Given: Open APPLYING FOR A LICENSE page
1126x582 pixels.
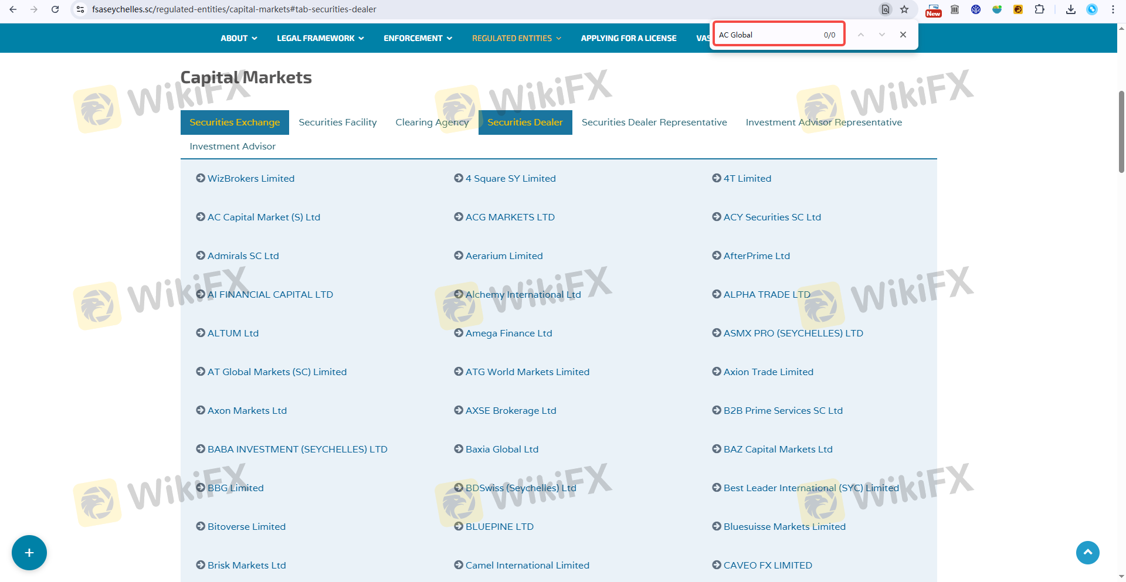Looking at the screenshot, I should pos(629,38).
